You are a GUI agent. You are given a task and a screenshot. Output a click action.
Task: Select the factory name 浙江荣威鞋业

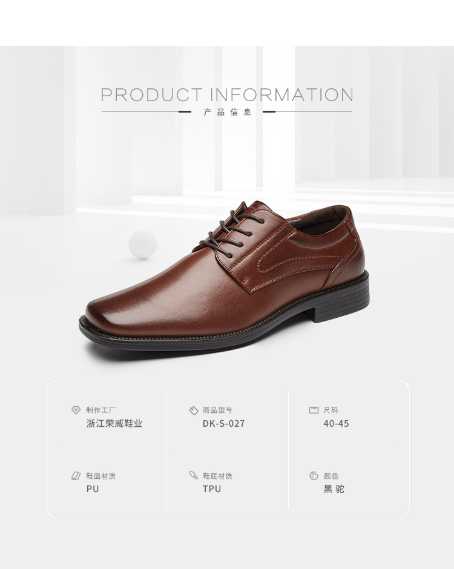pos(114,424)
